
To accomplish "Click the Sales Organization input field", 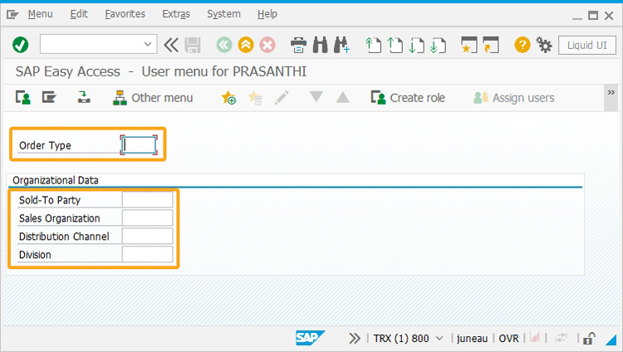I will click(x=147, y=218).
